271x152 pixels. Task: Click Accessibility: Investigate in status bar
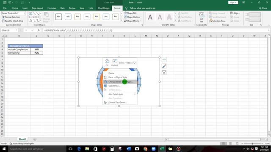(22, 144)
